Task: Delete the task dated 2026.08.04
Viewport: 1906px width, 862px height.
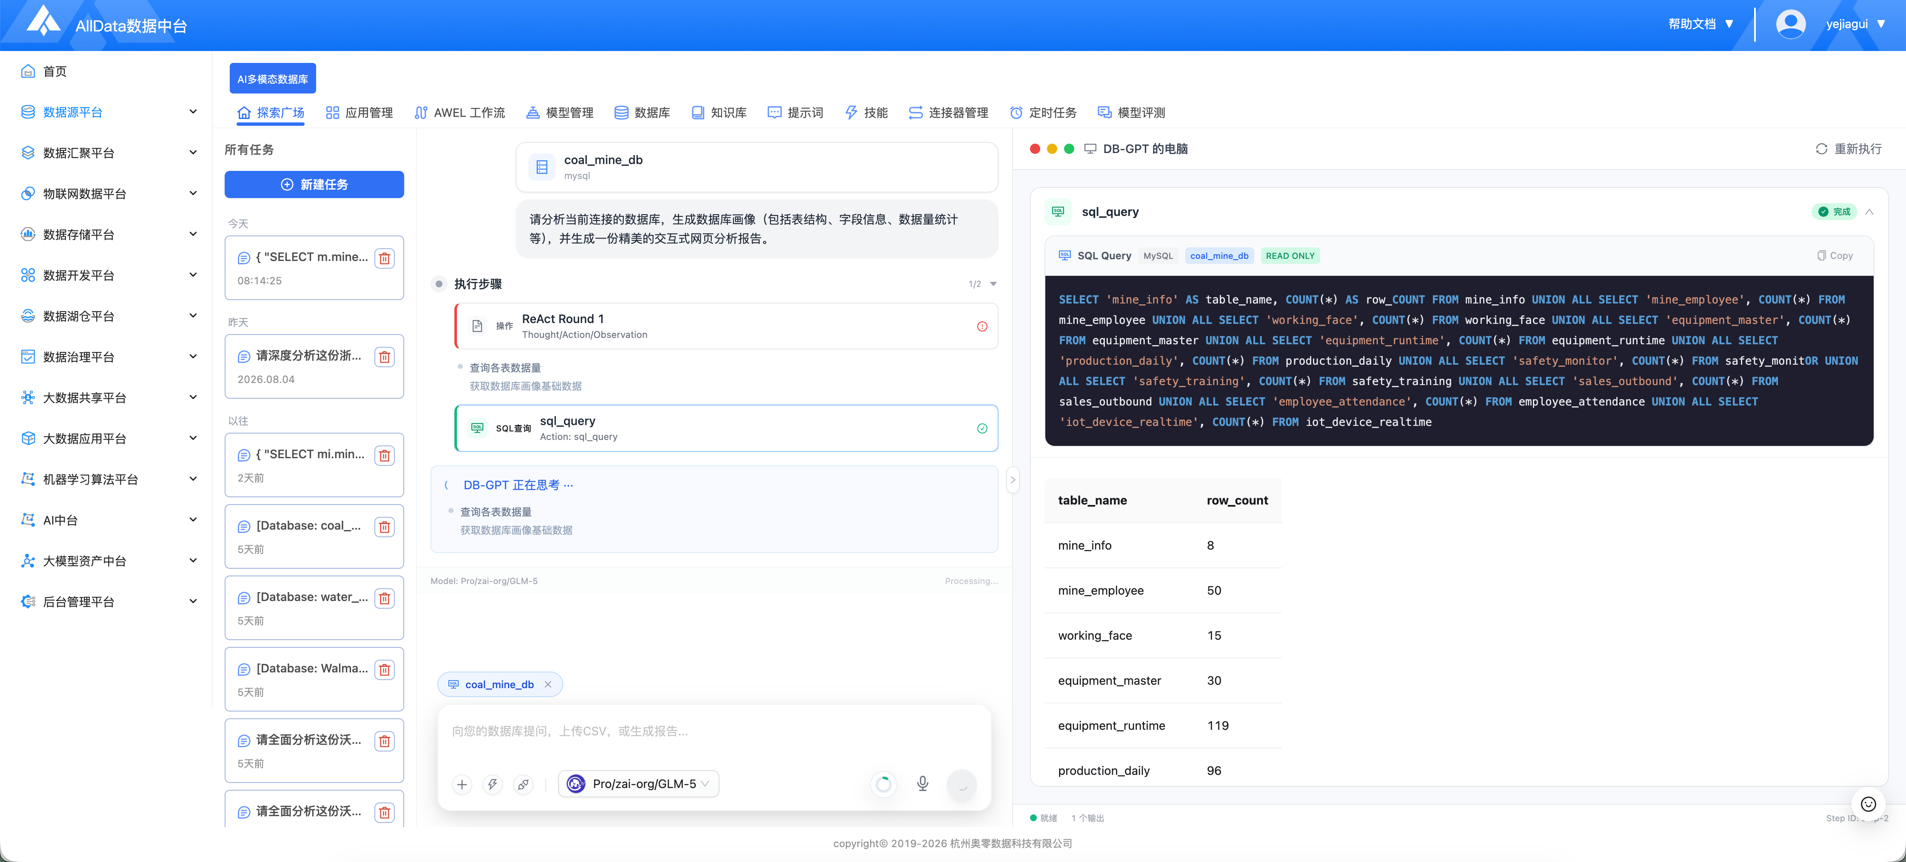Action: (384, 357)
